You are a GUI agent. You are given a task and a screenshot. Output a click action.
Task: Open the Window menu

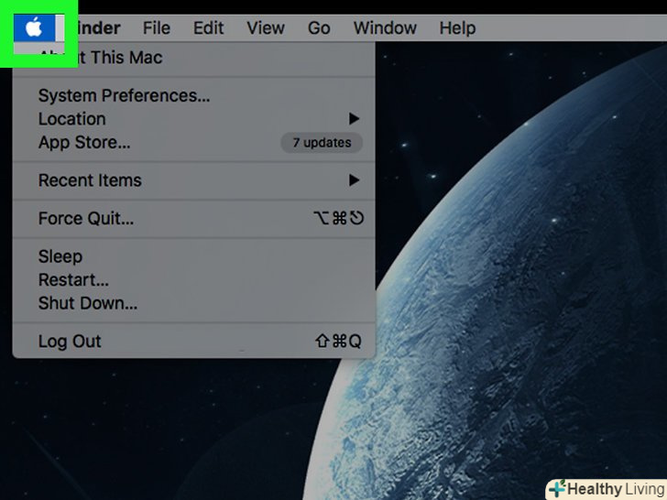coord(385,28)
